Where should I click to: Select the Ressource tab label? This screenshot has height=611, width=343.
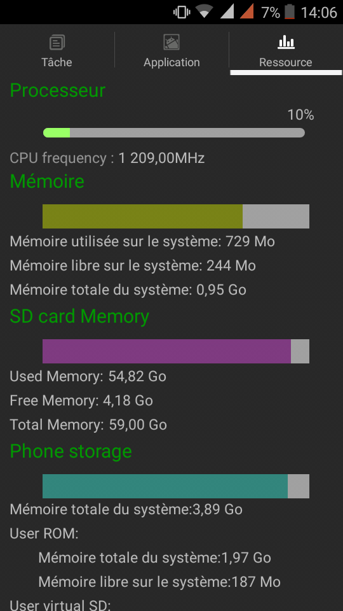tap(286, 62)
